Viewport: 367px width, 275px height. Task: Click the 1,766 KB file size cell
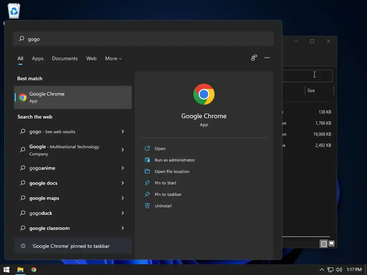pos(323,123)
